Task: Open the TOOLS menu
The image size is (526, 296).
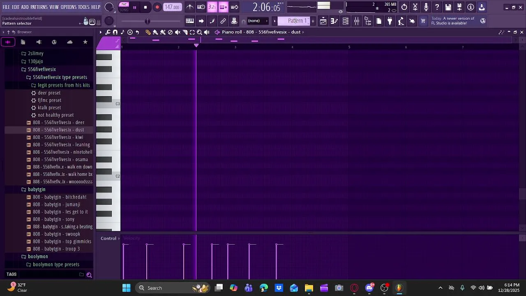Action: coord(84,7)
